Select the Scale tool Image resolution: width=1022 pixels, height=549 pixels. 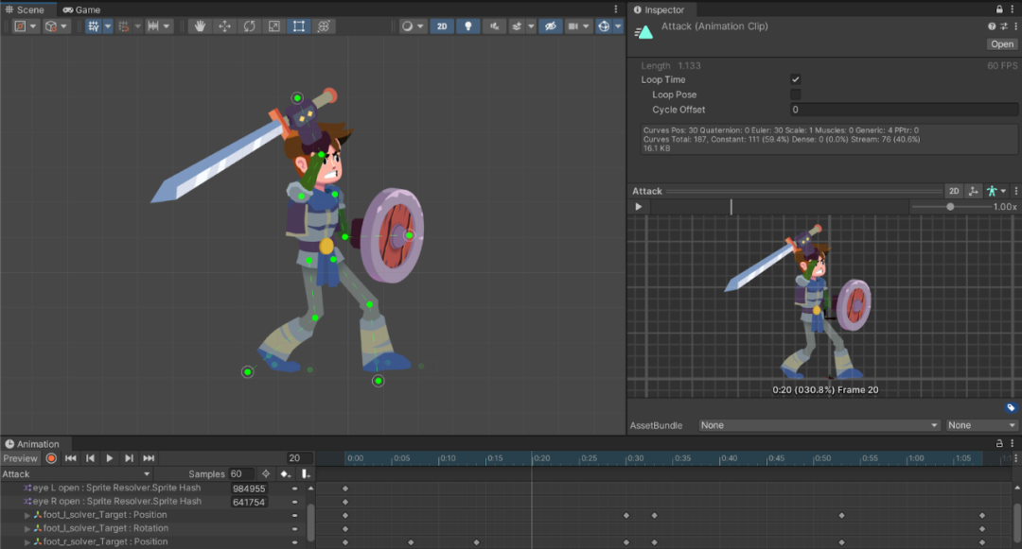[273, 26]
